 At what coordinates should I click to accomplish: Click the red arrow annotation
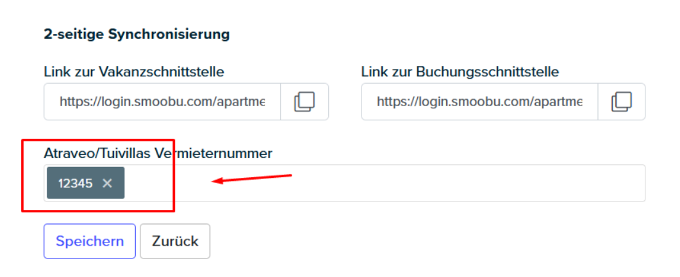tap(251, 178)
